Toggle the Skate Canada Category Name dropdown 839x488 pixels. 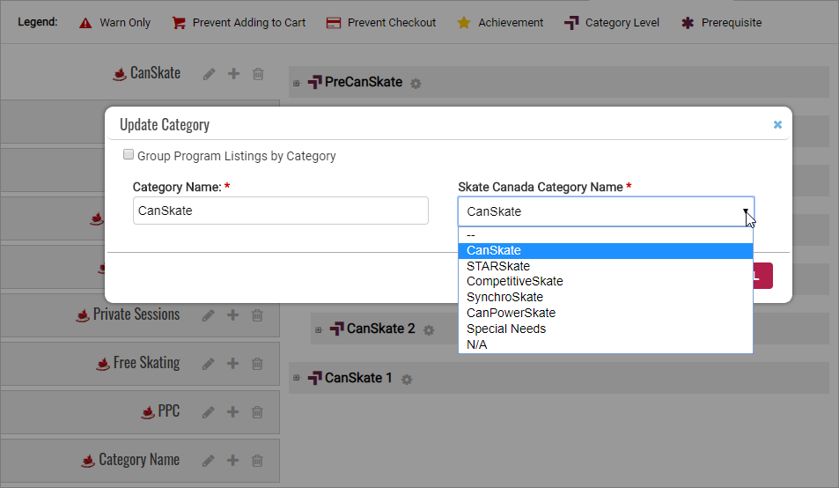tap(606, 211)
